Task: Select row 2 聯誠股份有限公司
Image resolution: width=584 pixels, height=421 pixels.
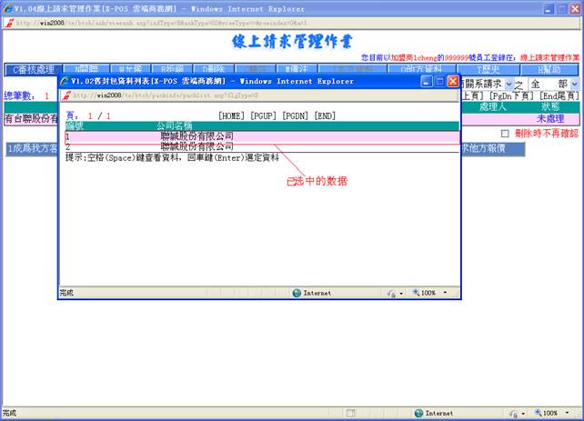Action: 196,146
